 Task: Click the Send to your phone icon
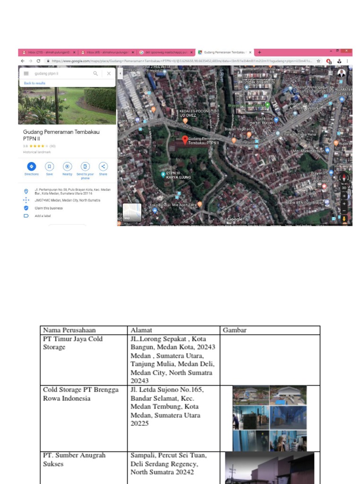click(x=85, y=166)
